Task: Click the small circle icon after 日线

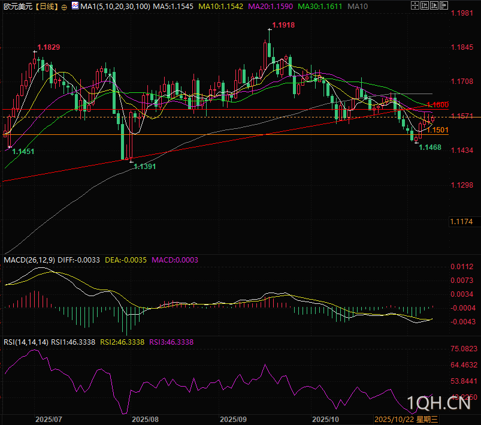Action: pos(64,7)
